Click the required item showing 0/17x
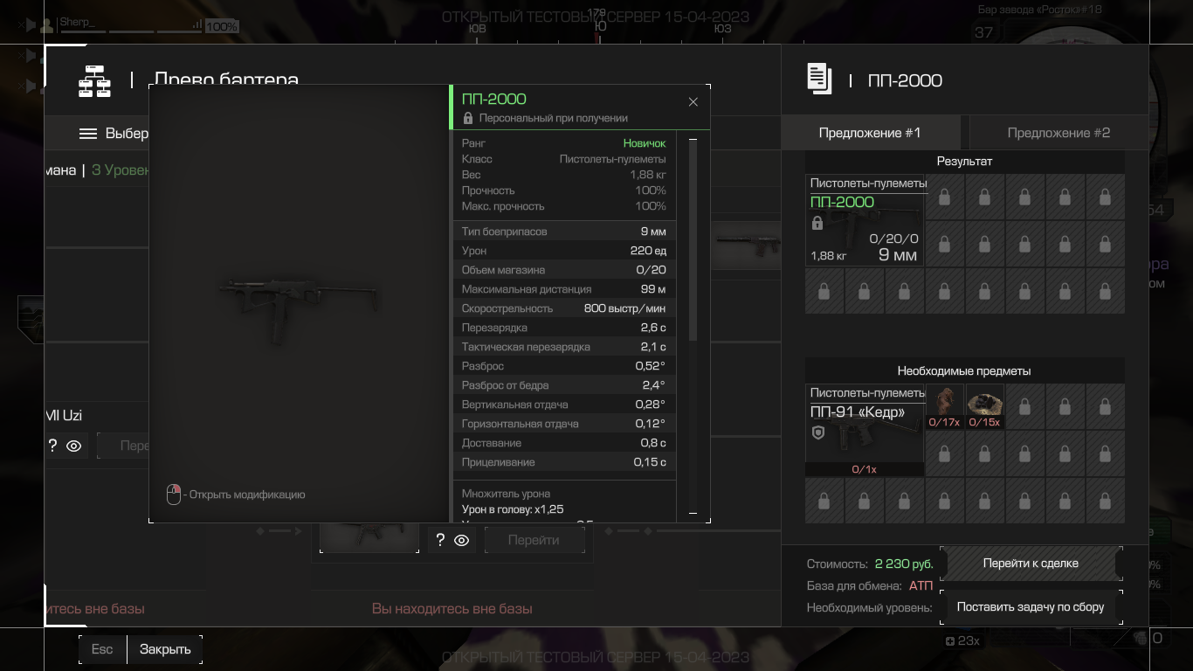This screenshot has width=1193, height=671. click(944, 407)
